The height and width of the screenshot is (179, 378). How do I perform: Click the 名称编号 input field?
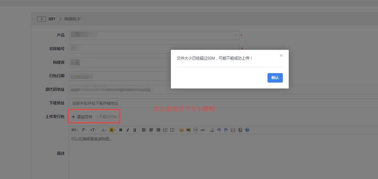[x=154, y=49]
